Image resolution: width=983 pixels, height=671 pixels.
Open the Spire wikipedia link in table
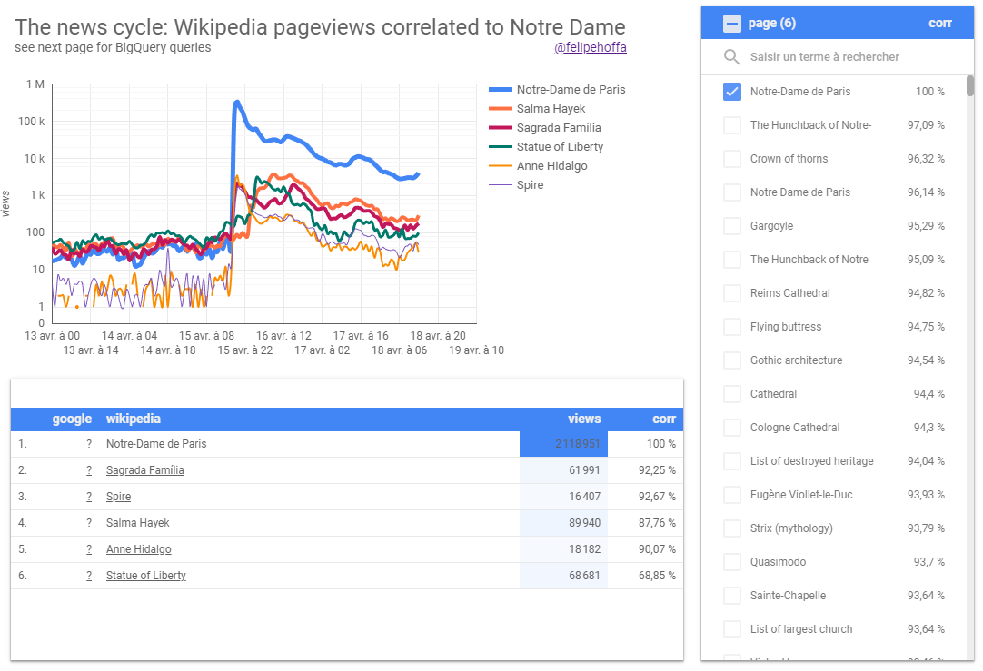point(118,496)
